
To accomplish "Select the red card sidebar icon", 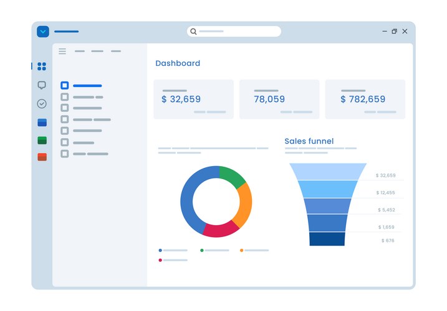I will coord(42,157).
